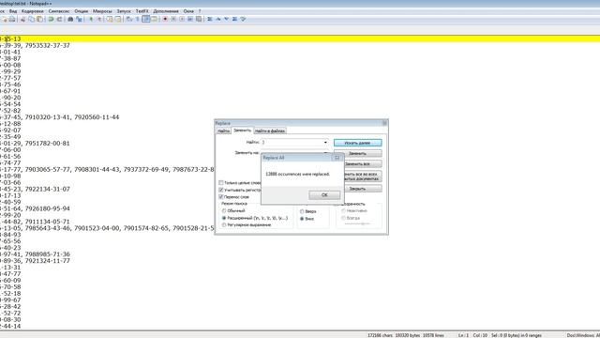This screenshot has height=338, width=600.
Task: Open the Окна menu
Action: click(x=188, y=11)
